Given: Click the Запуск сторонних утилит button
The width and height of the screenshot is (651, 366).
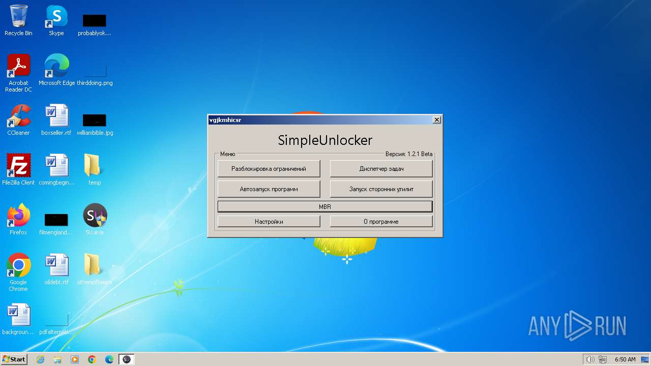Looking at the screenshot, I should 381,189.
